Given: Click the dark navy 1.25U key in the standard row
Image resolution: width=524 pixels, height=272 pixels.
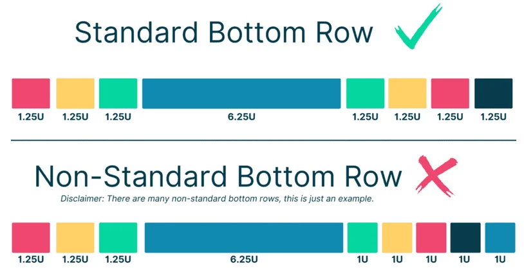Looking at the screenshot, I should 493,93.
